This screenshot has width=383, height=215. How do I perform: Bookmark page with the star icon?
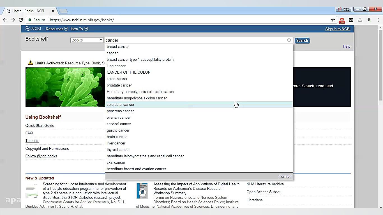coord(333,20)
